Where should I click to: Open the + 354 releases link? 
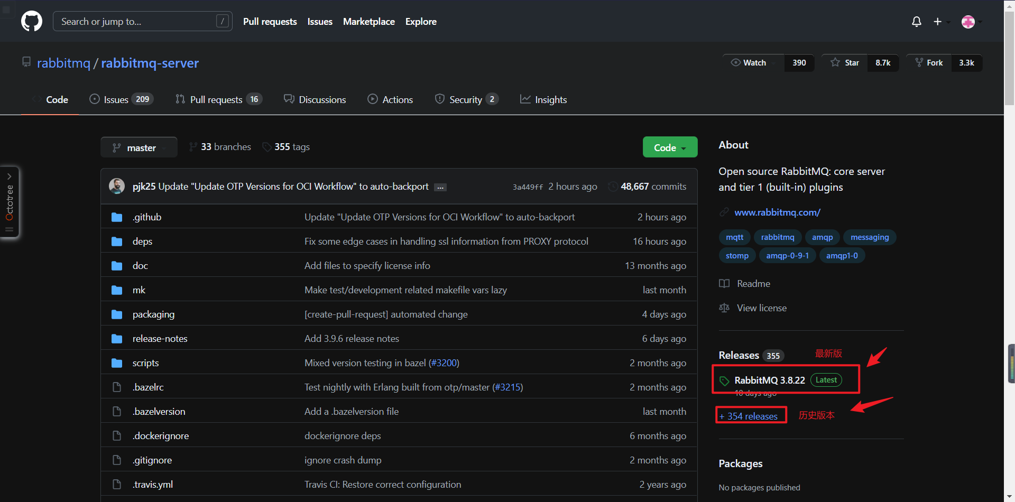748,416
